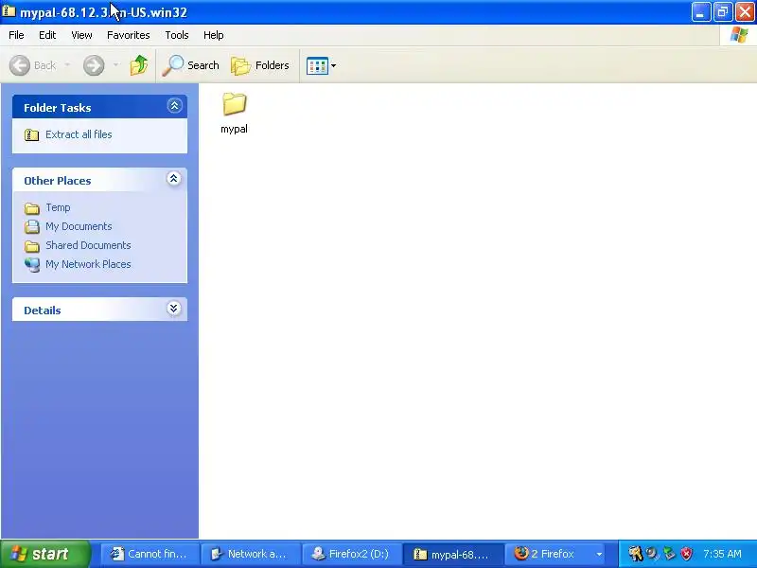This screenshot has height=568, width=757.
Task: Open My Documents from Other Places
Action: click(x=79, y=226)
